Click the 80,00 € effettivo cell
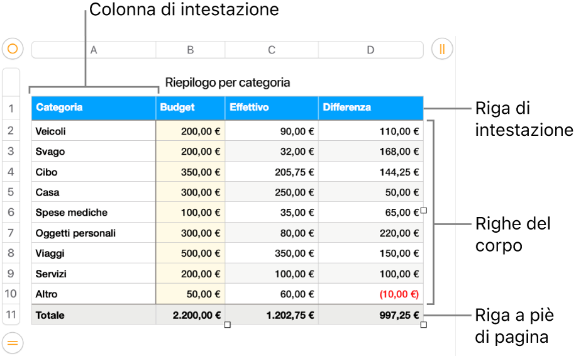This screenshot has height=356, width=581. point(272,233)
